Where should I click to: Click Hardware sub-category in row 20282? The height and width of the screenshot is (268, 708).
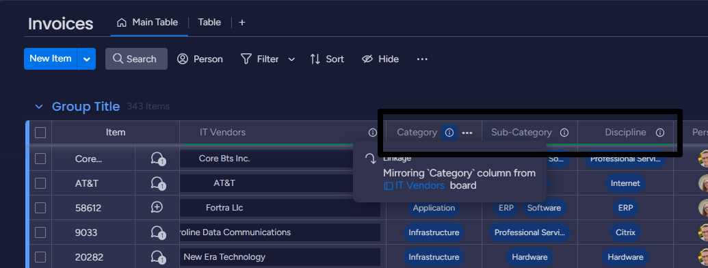click(529, 257)
